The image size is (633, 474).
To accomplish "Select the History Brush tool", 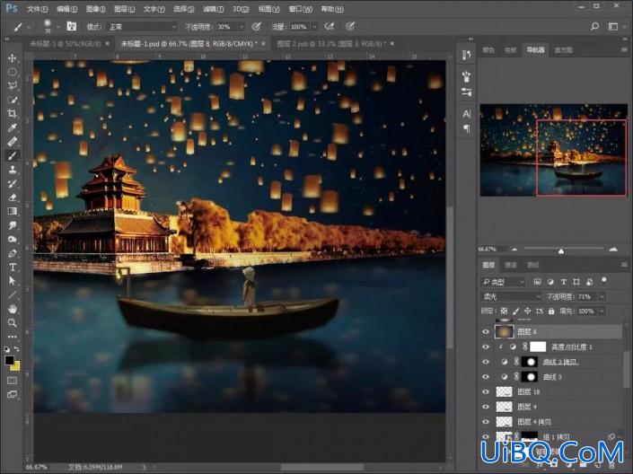I will click(x=12, y=183).
